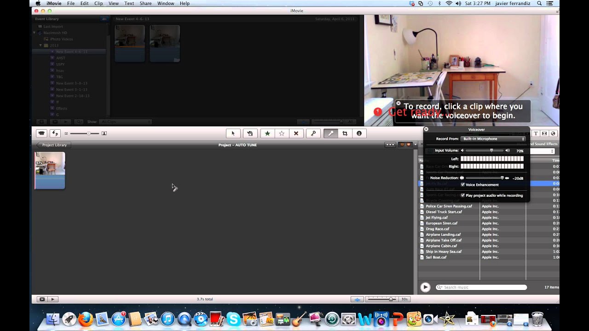This screenshot has width=589, height=331.
Task: Click the camera import button
Action: [x=41, y=133]
